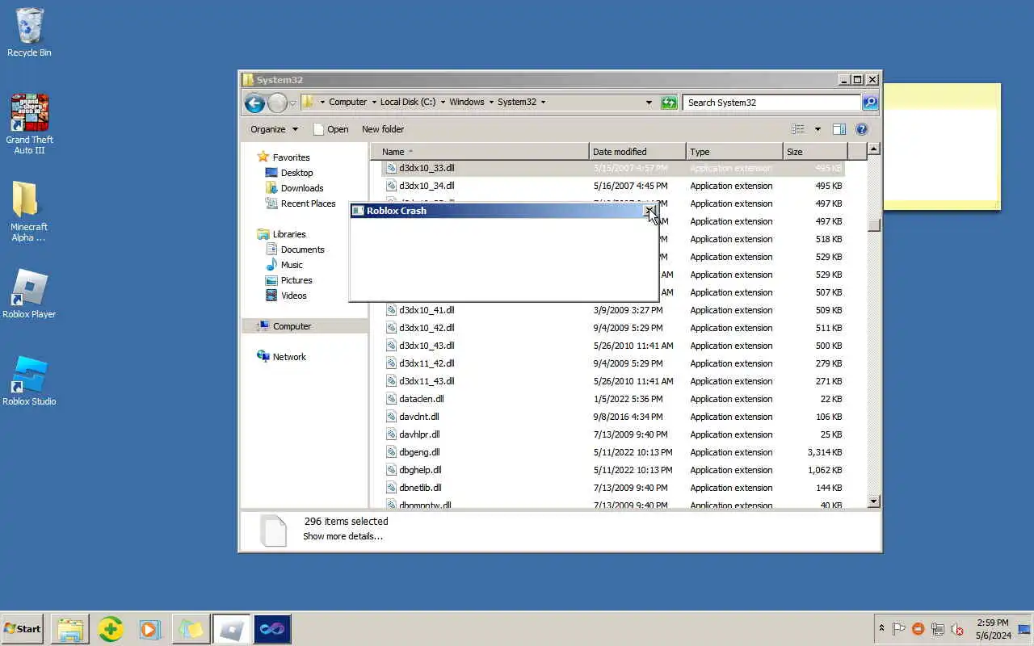Show hidden tray icons arrow
1034x646 pixels.
[x=881, y=628]
